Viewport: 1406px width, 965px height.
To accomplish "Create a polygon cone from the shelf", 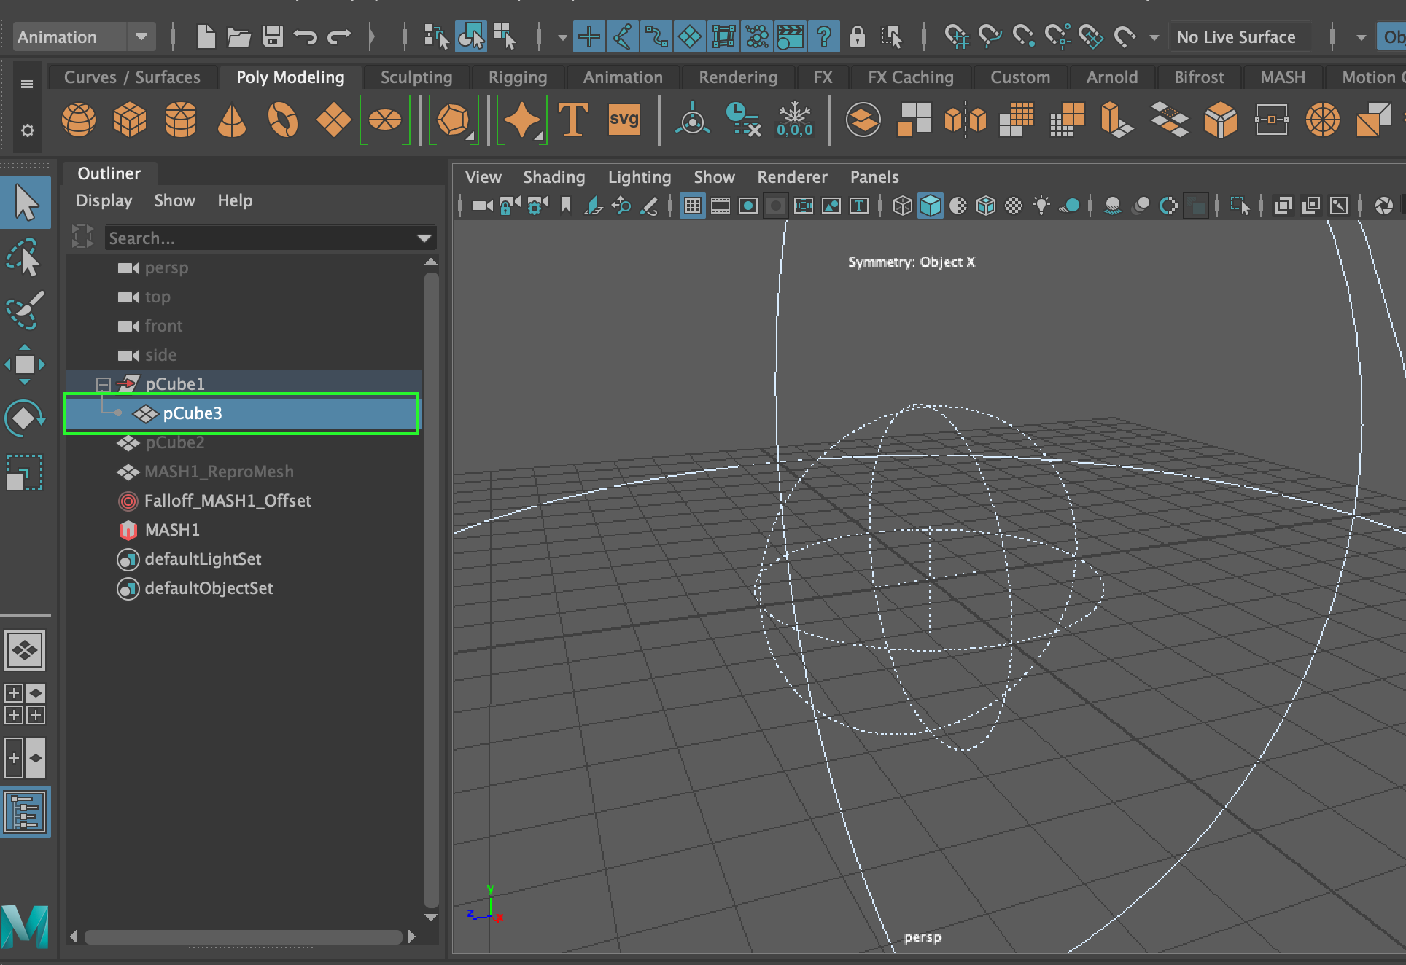I will [231, 120].
